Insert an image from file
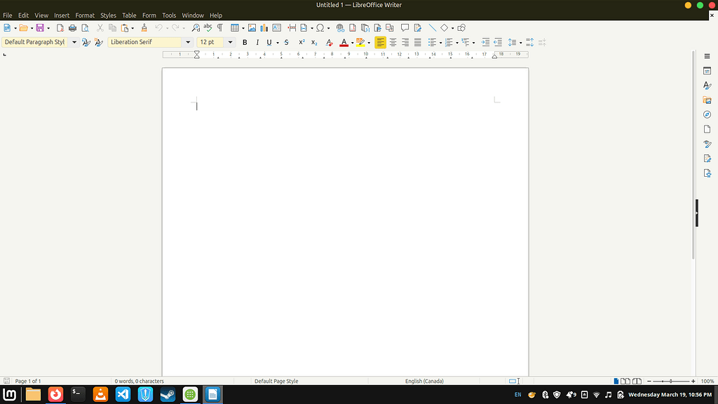 252,27
